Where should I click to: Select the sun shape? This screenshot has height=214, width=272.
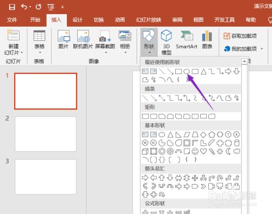coord(220,151)
